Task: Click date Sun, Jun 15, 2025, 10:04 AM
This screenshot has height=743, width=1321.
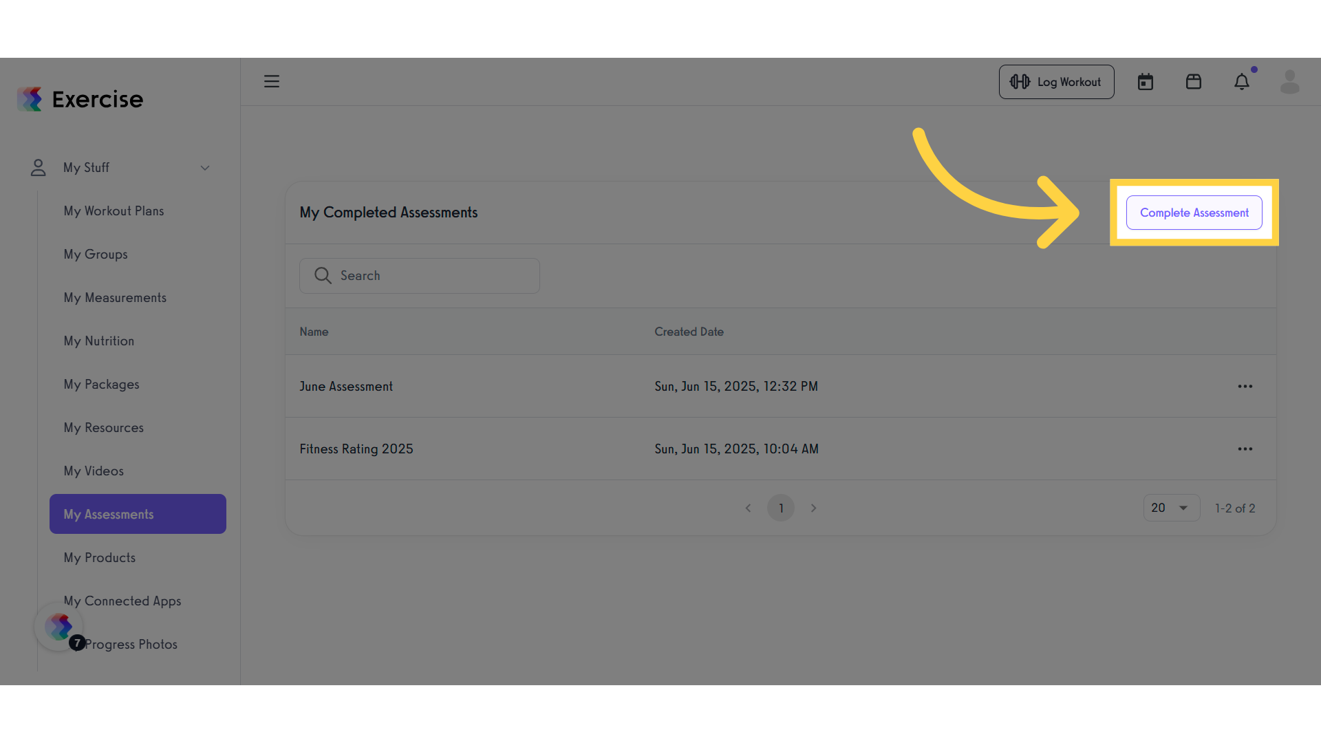Action: pos(736,449)
